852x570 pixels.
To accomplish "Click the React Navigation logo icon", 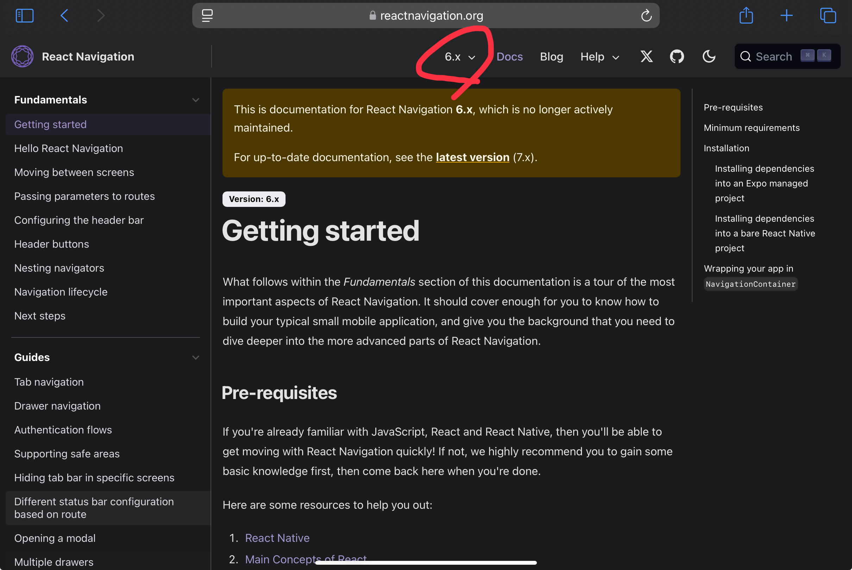I will [x=23, y=56].
